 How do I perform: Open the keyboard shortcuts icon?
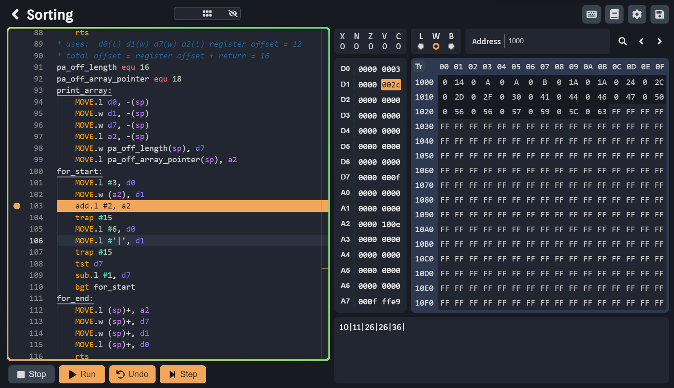592,14
